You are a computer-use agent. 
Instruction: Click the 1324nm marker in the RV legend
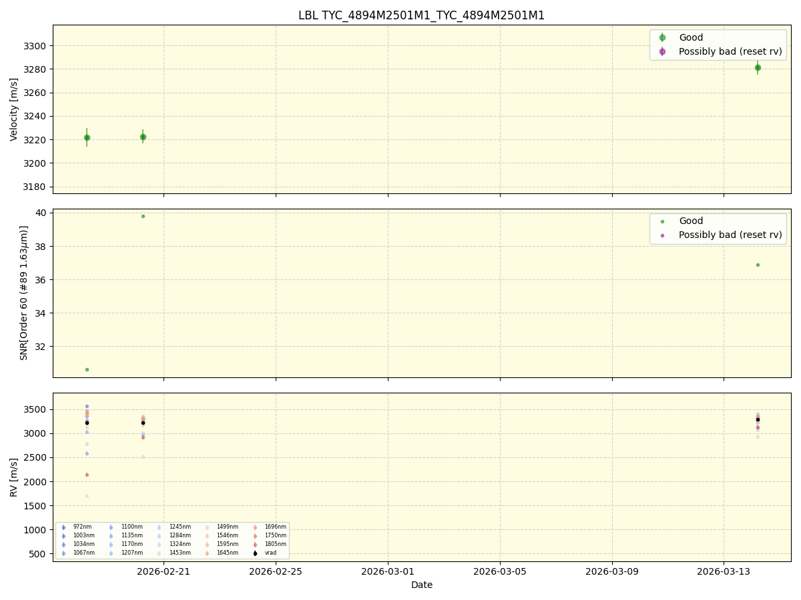click(x=159, y=545)
